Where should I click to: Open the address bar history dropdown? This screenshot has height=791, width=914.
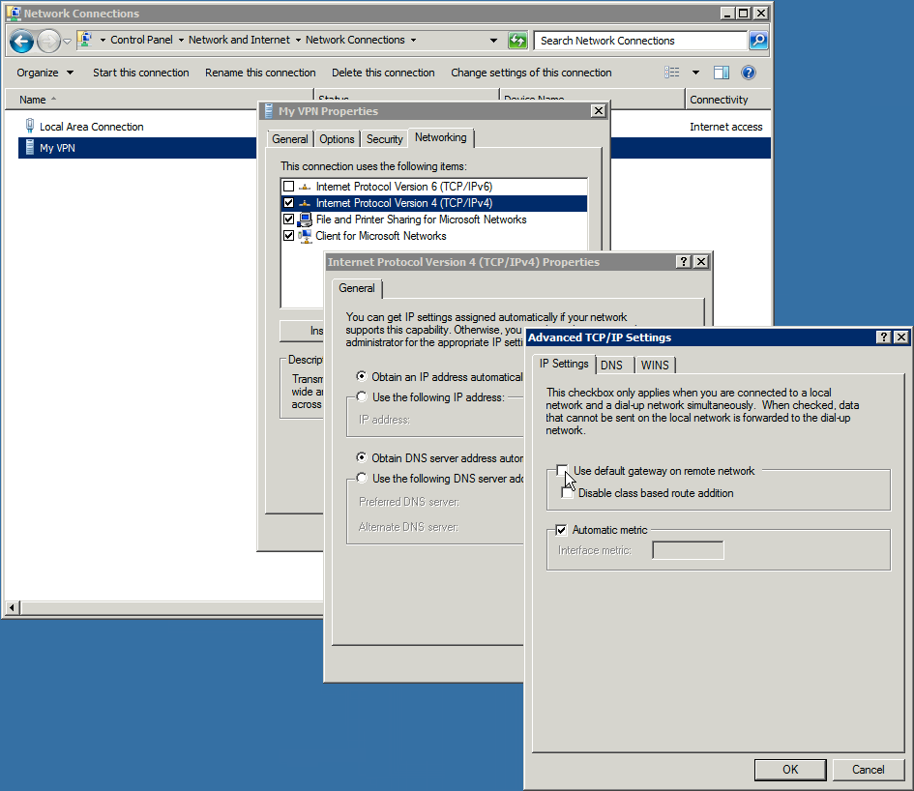click(x=493, y=41)
